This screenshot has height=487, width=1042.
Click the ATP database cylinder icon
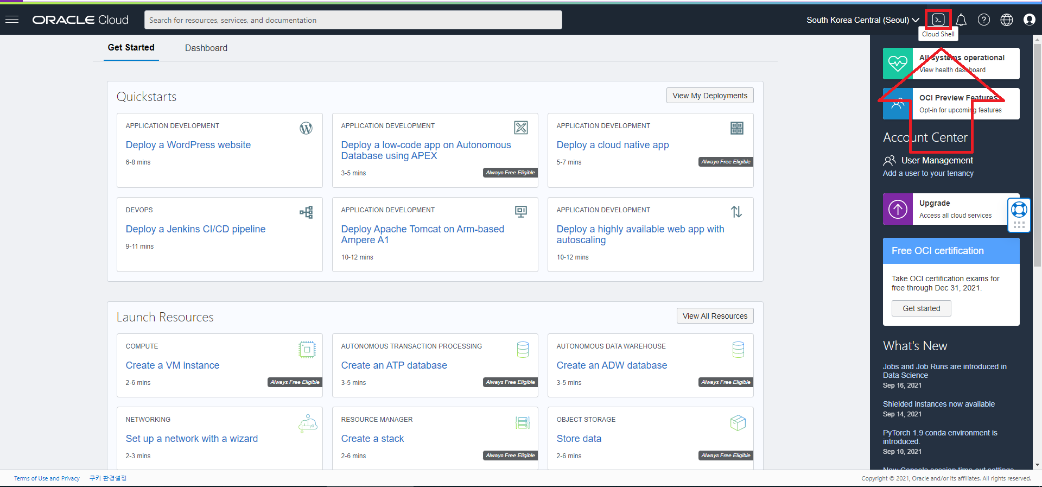[523, 350]
